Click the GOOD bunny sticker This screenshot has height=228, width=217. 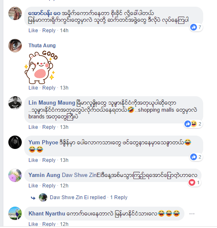click(41, 67)
